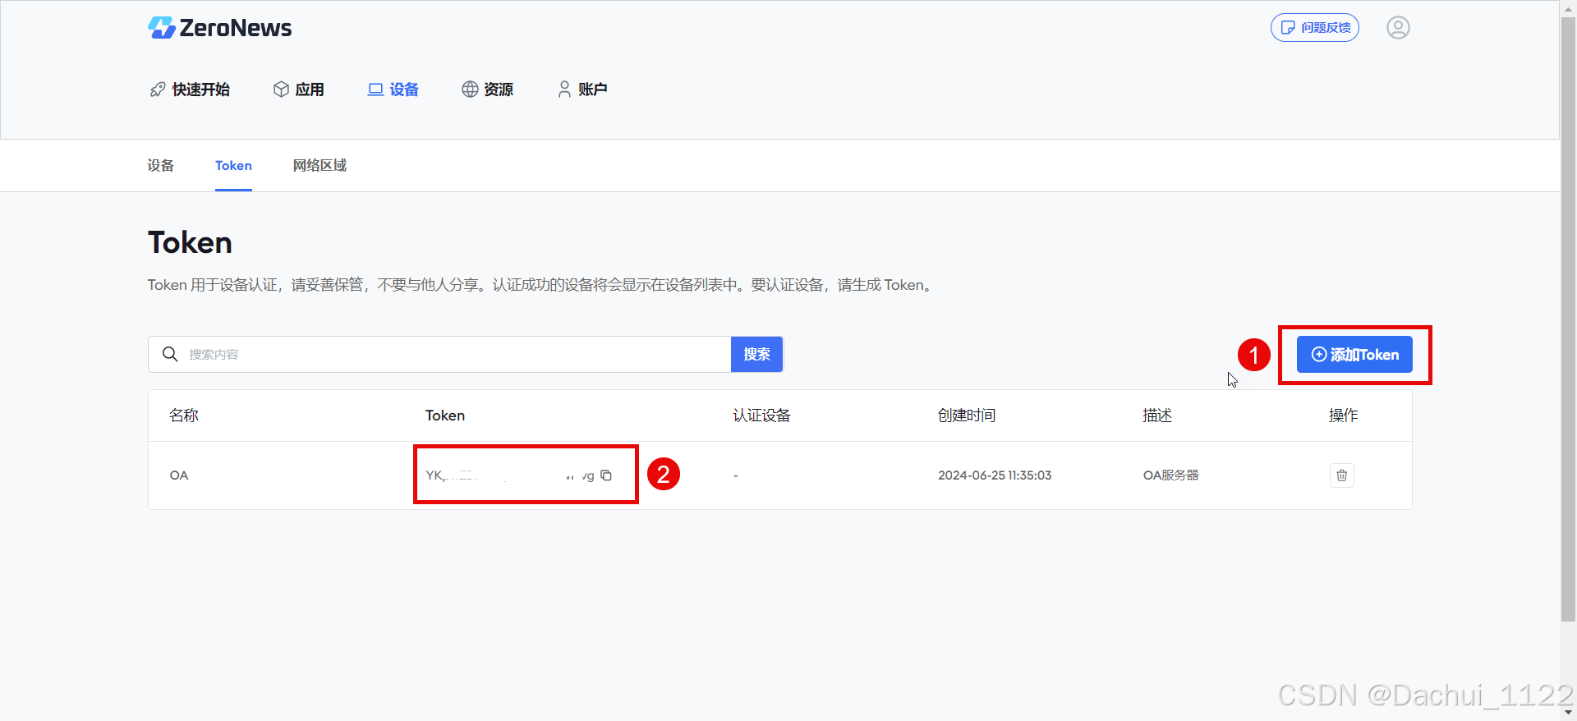Focus the 搜索内容 search input field
This screenshot has height=721, width=1577.
(x=439, y=354)
